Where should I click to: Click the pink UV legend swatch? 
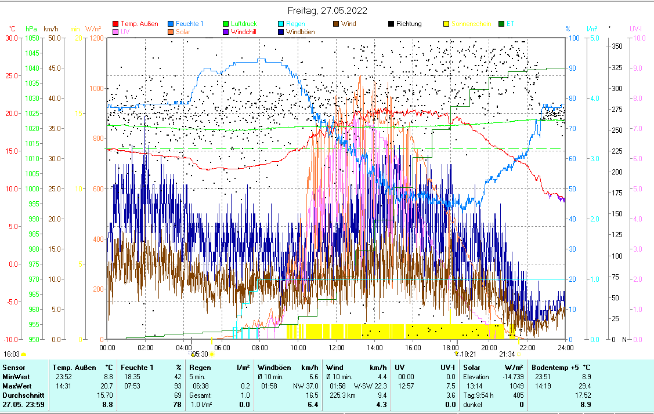(x=115, y=32)
